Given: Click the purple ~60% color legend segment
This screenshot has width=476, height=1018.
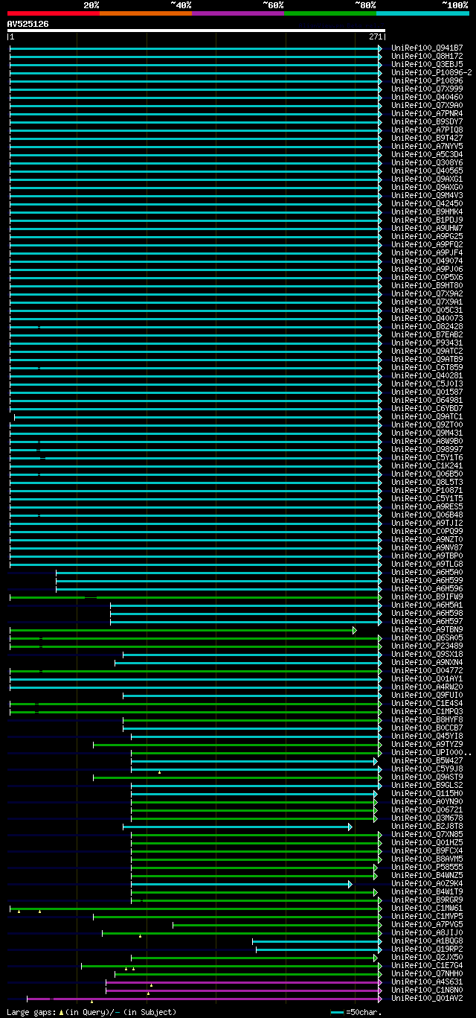Looking at the screenshot, I should click(238, 13).
